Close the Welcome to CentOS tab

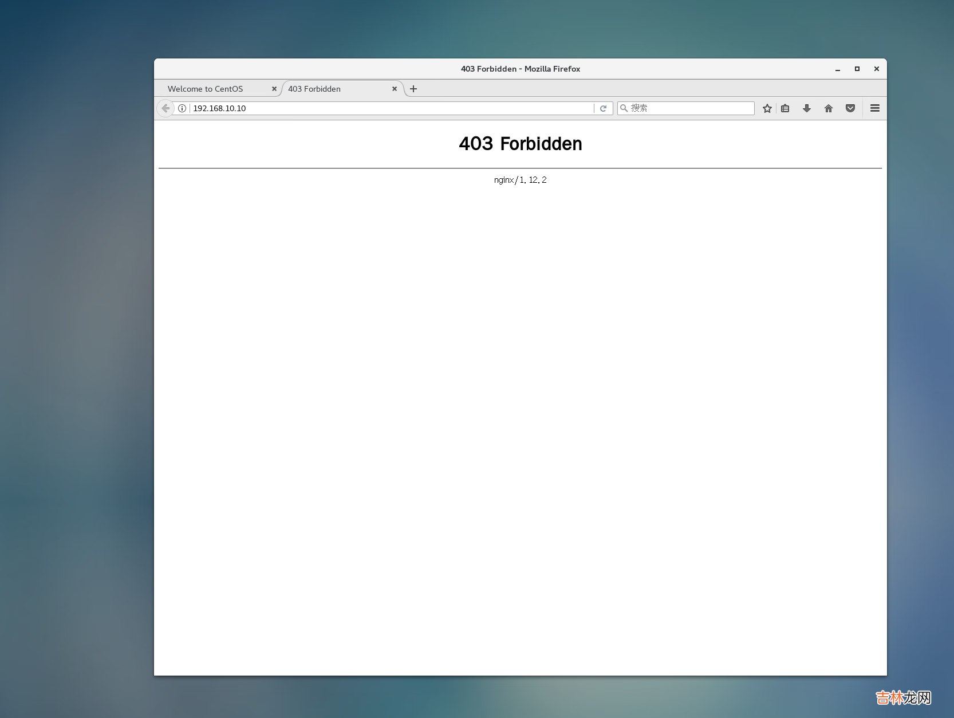pyautogui.click(x=274, y=89)
